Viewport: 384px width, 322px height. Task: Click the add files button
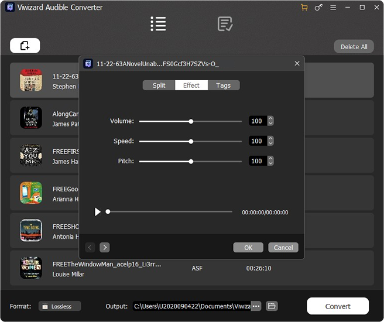click(x=25, y=46)
